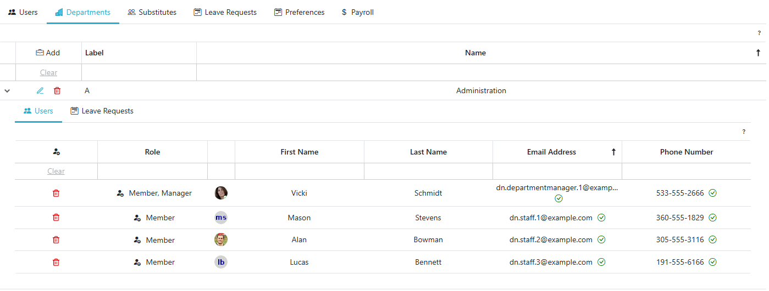
Task: Open help question mark above departments grid
Action: [x=759, y=33]
